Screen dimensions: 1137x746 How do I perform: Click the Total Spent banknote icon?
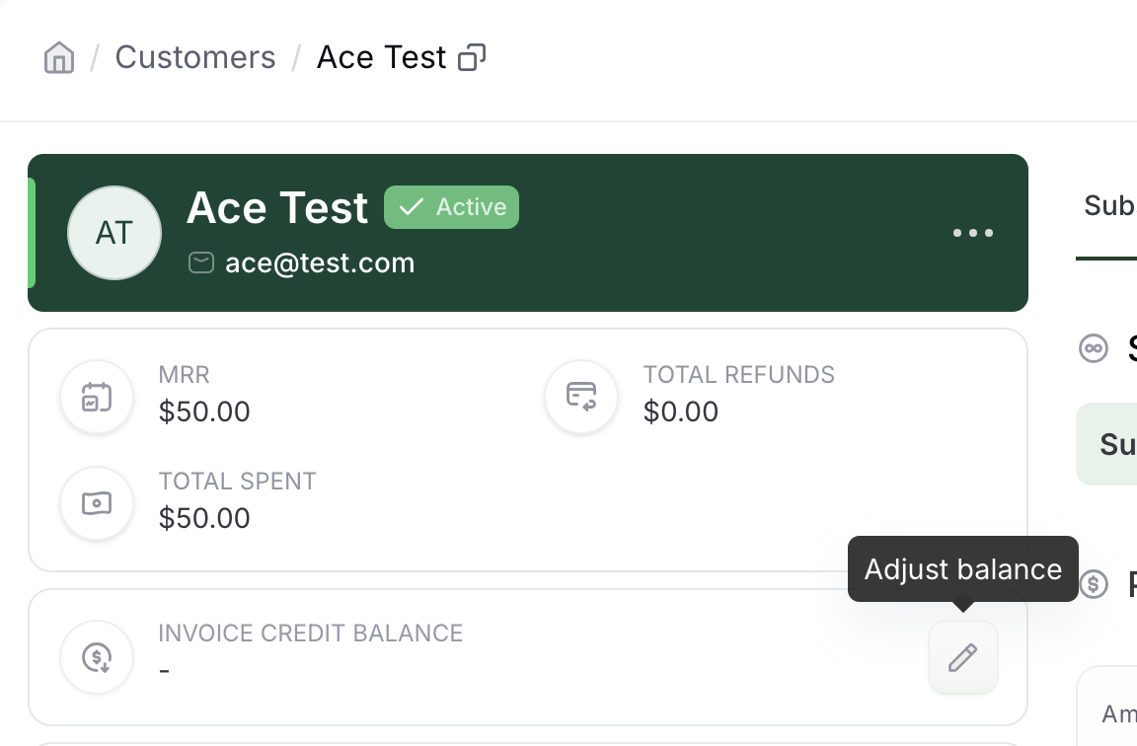tap(97, 503)
